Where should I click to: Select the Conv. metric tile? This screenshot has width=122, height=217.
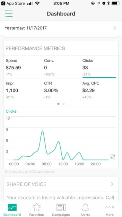(x=61, y=67)
